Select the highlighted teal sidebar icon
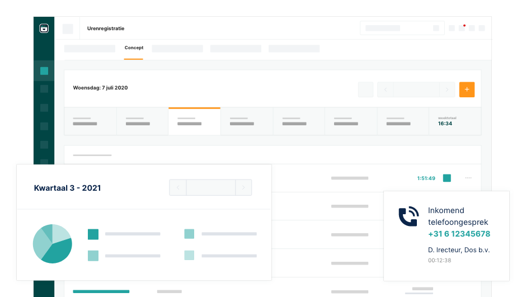The width and height of the screenshot is (526, 297). pos(44,71)
